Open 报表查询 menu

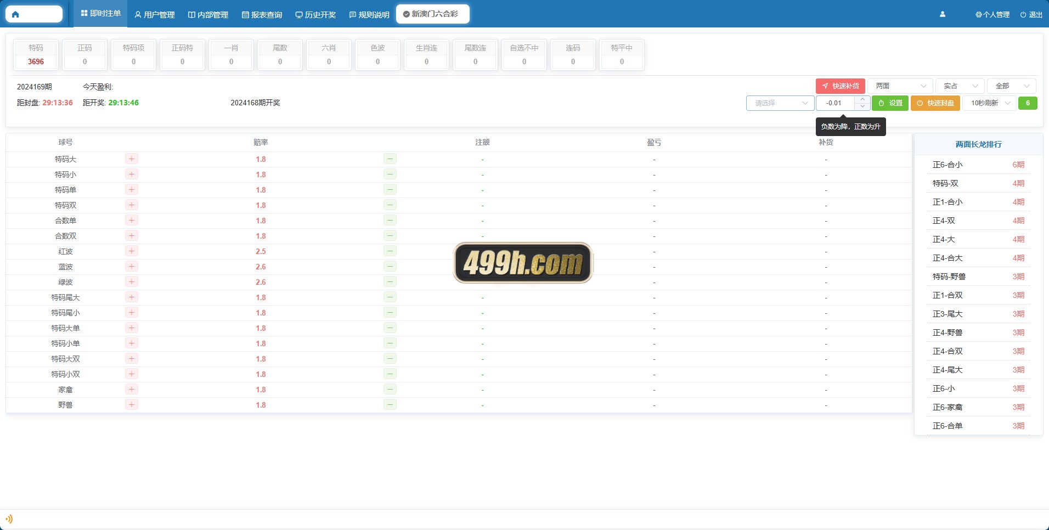click(x=262, y=15)
